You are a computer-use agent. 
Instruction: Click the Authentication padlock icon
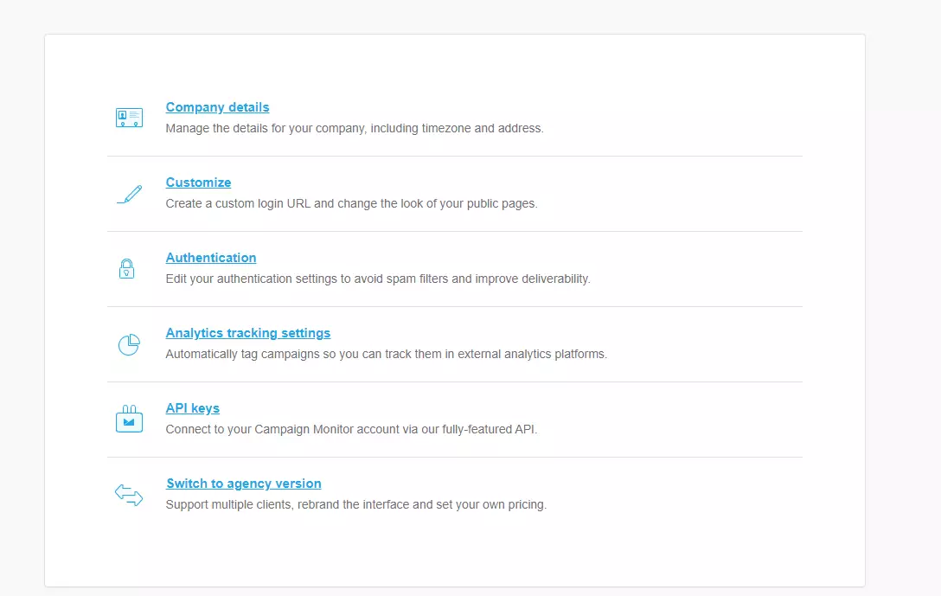[126, 268]
